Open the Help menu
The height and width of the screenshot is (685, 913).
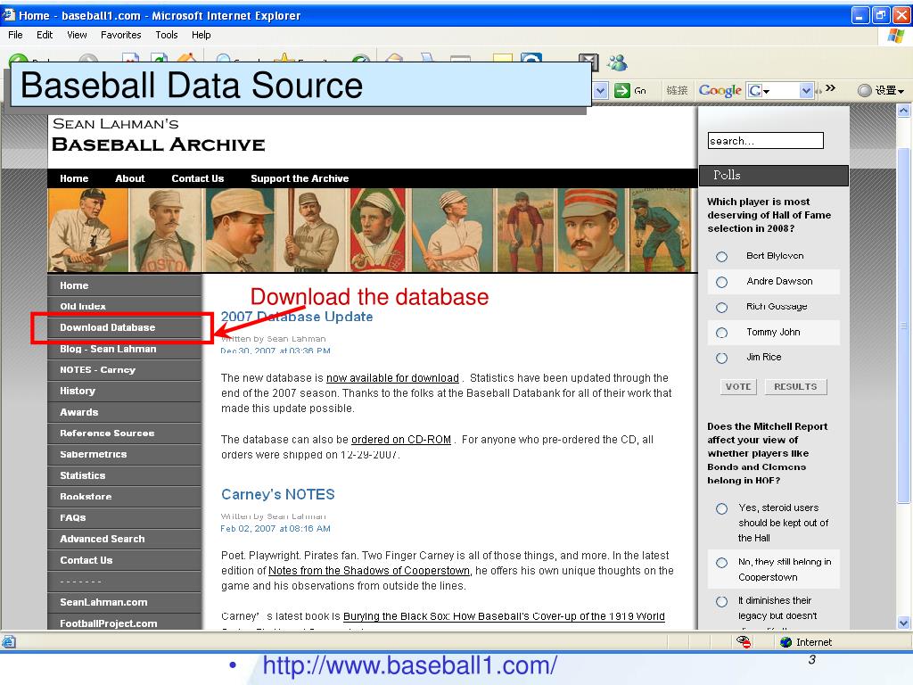[x=201, y=35]
